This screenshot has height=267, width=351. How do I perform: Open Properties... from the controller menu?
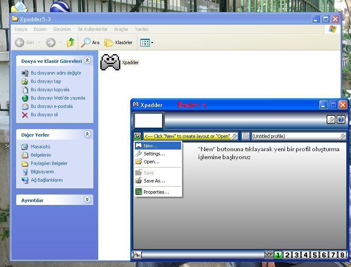158,192
